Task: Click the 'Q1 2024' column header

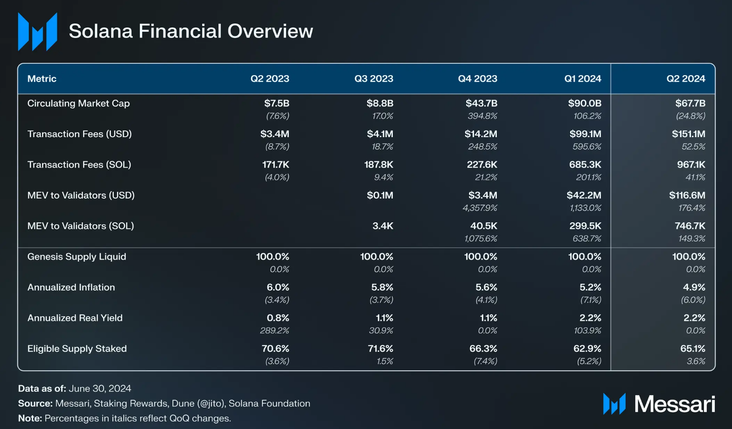Action: point(583,79)
